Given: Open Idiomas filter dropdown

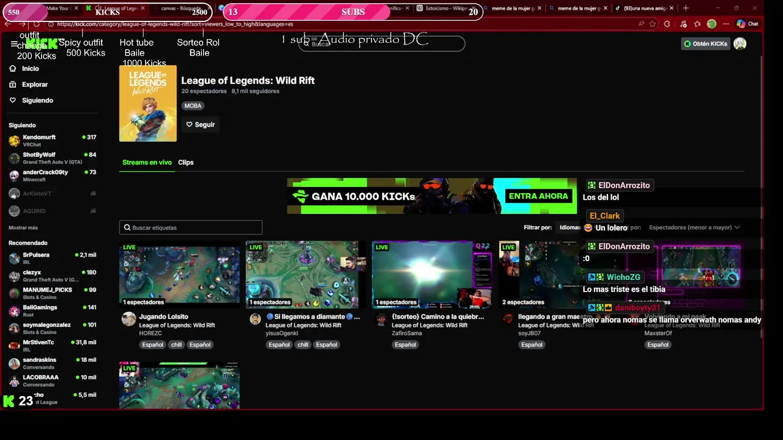Looking at the screenshot, I should [x=570, y=227].
